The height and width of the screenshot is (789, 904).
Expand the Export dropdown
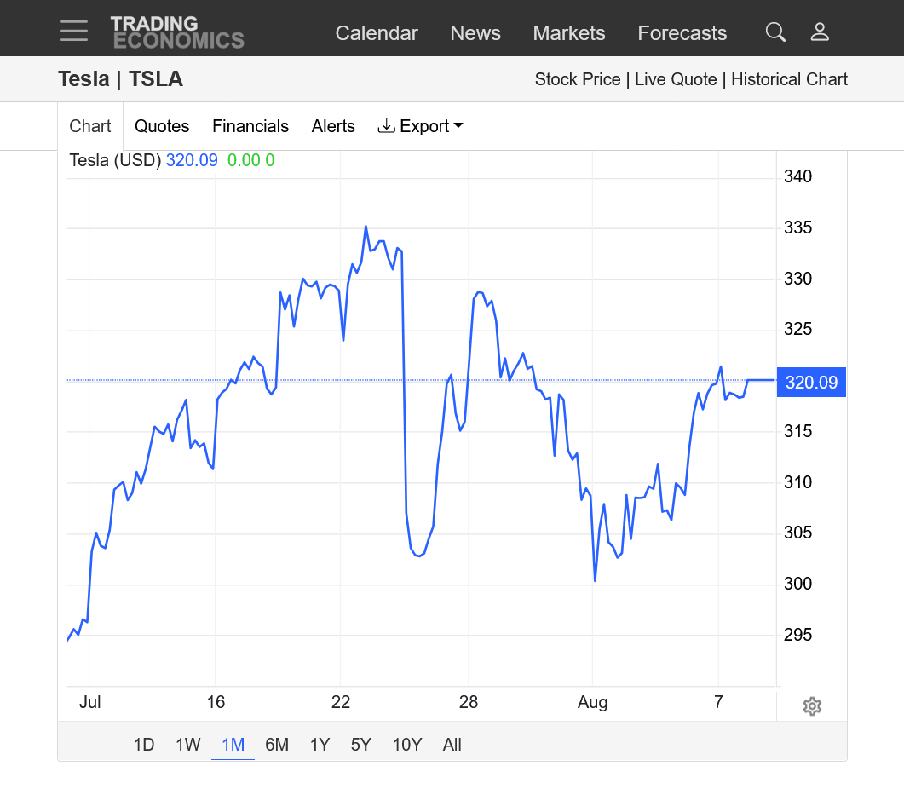[x=420, y=126]
